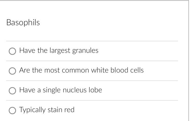190x121 pixels.
Task: Click the word 'common' in the second answer
Action: [x=75, y=71]
